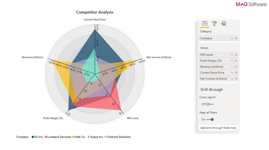The image size is (269, 150).
Task: Remove Company field from Category
Action: pos(236,38)
